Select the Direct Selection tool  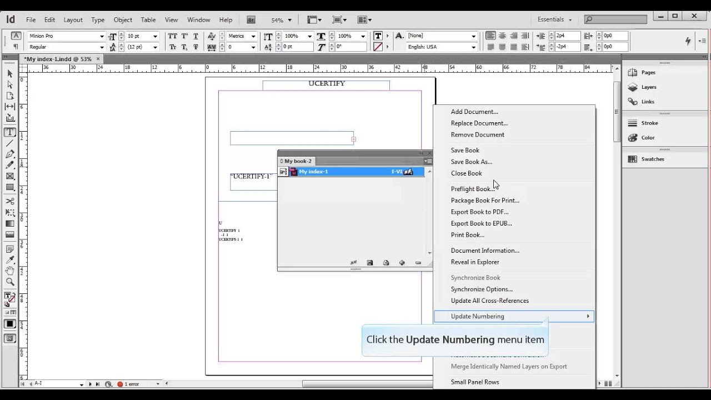[10, 84]
